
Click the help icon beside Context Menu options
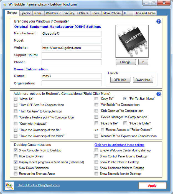(x=159, y=94)
